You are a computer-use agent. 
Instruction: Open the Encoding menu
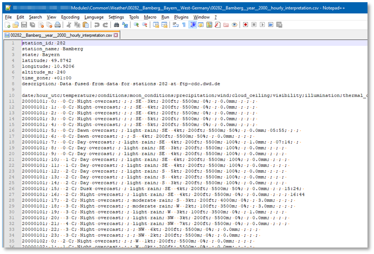[70, 17]
